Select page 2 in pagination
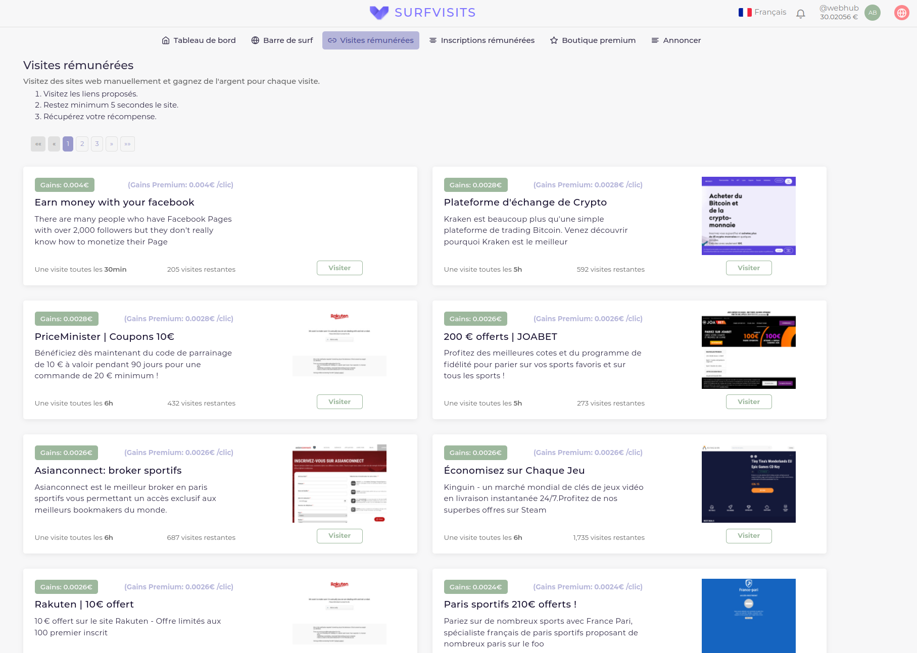 click(82, 144)
